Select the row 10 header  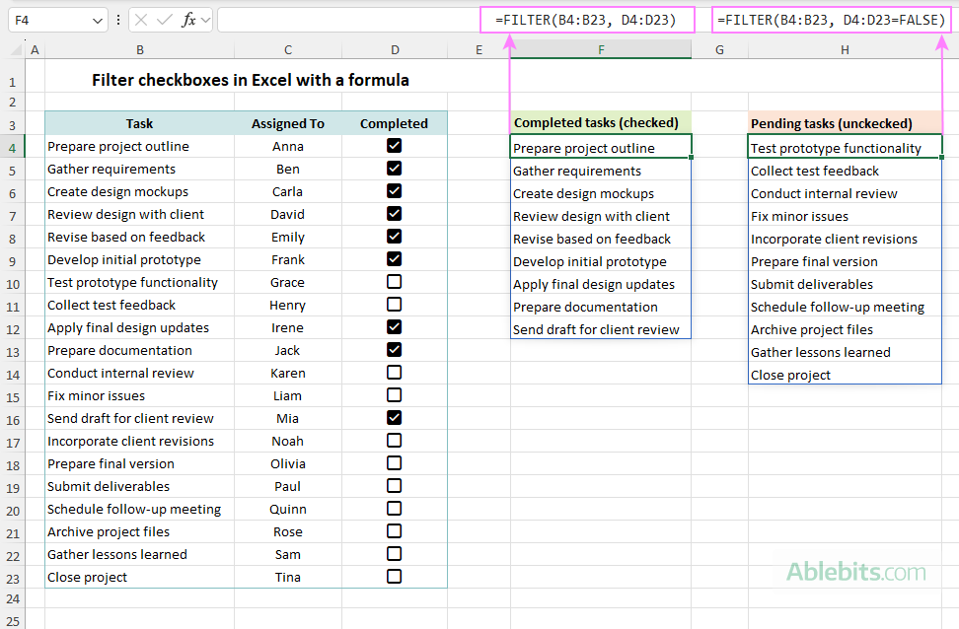coord(13,282)
